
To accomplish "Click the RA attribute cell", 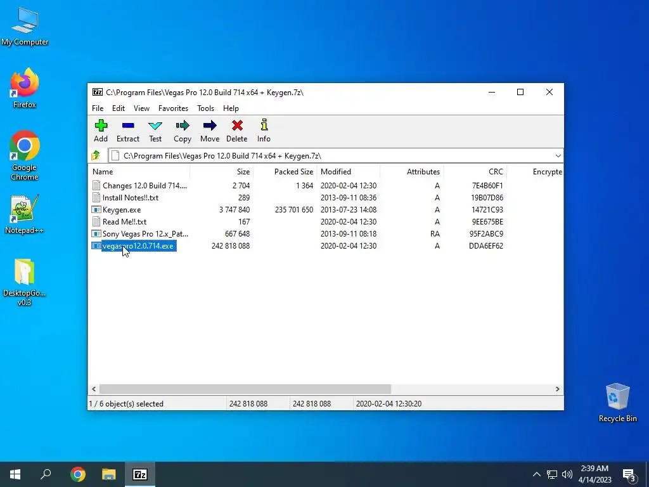I will tap(435, 233).
